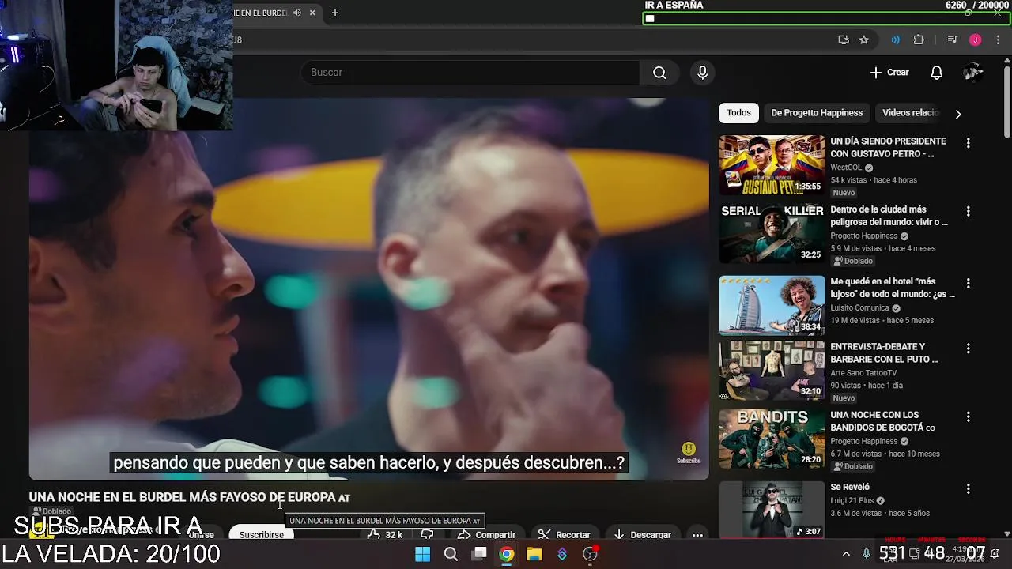Image resolution: width=1012 pixels, height=569 pixels.
Task: Open Task View on the taskbar
Action: tap(479, 554)
